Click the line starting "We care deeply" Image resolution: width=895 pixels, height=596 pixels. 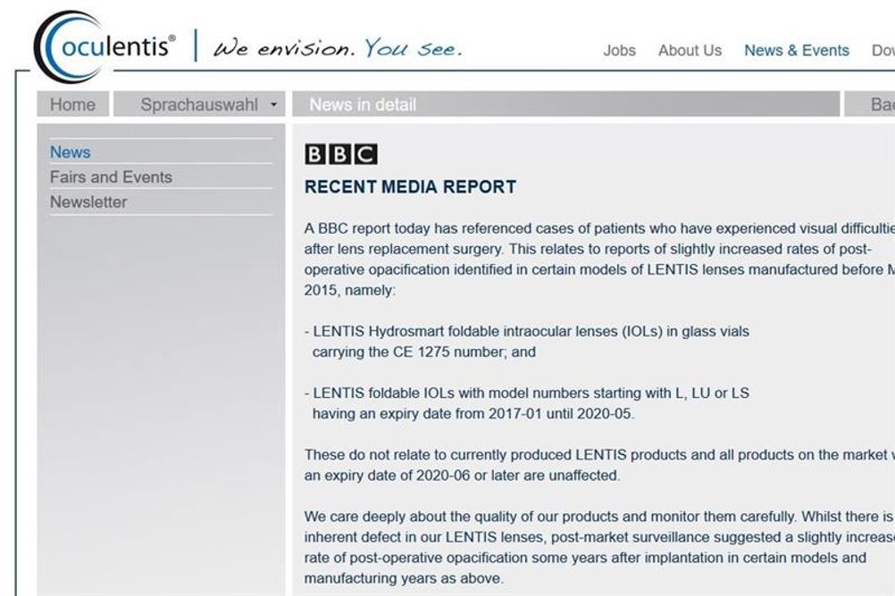(599, 517)
